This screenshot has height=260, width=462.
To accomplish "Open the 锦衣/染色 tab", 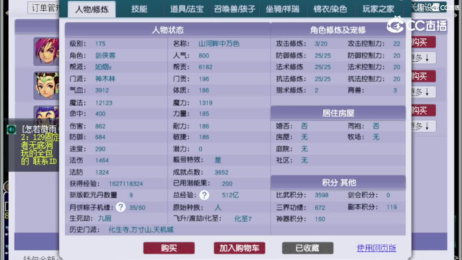I will pos(330,9).
